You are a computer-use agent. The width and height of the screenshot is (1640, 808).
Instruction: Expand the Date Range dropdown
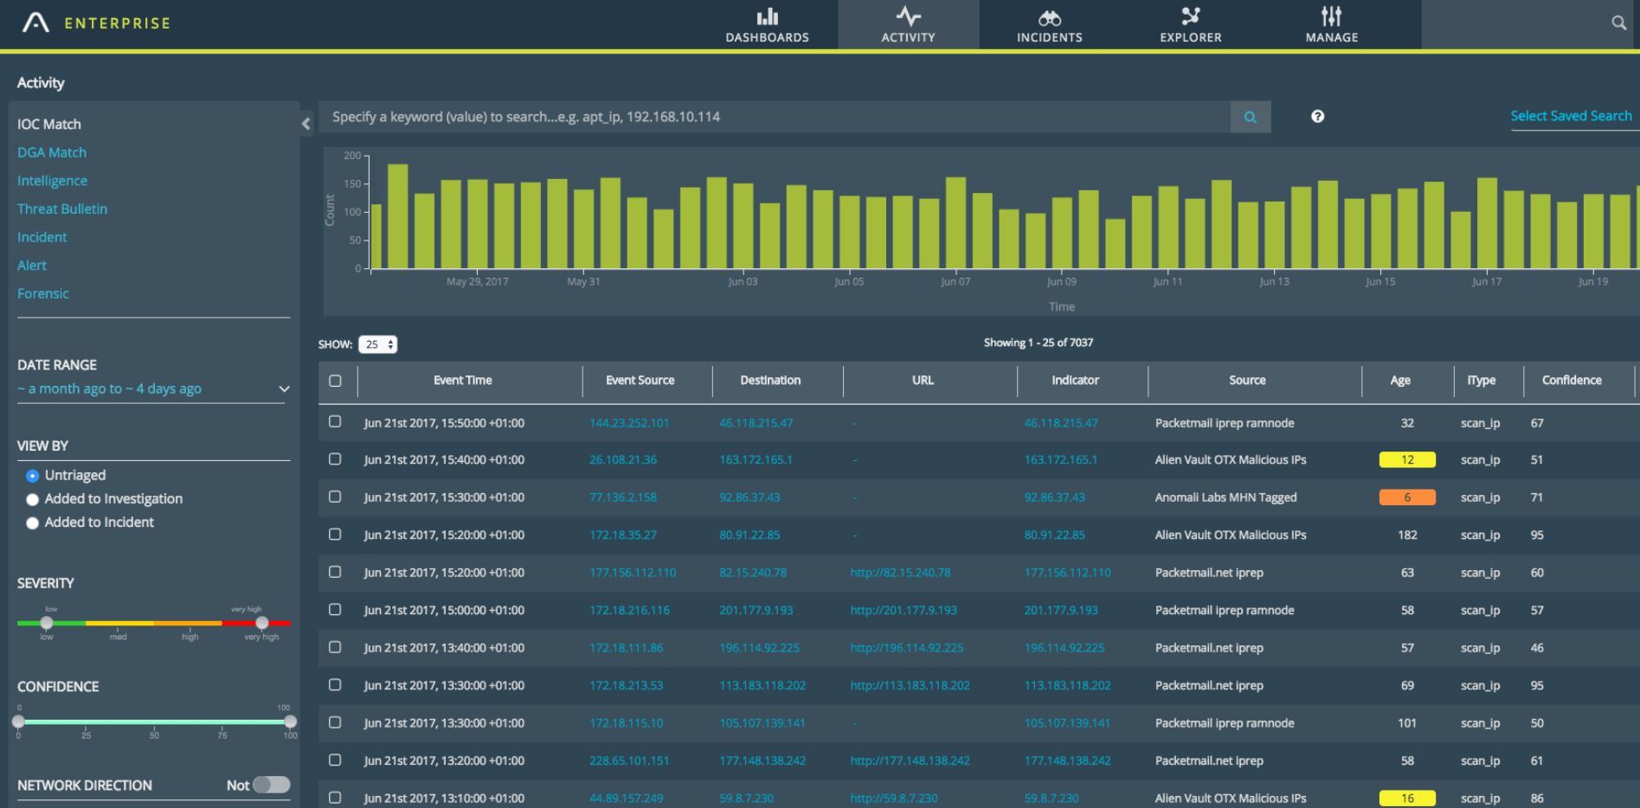(x=283, y=389)
